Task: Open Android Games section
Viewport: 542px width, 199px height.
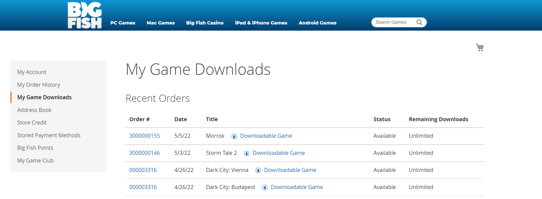Action: coord(318,23)
